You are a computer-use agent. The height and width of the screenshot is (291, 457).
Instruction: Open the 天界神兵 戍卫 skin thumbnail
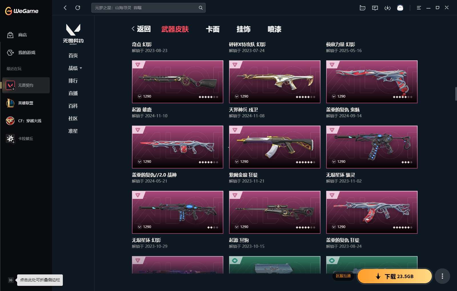275,82
